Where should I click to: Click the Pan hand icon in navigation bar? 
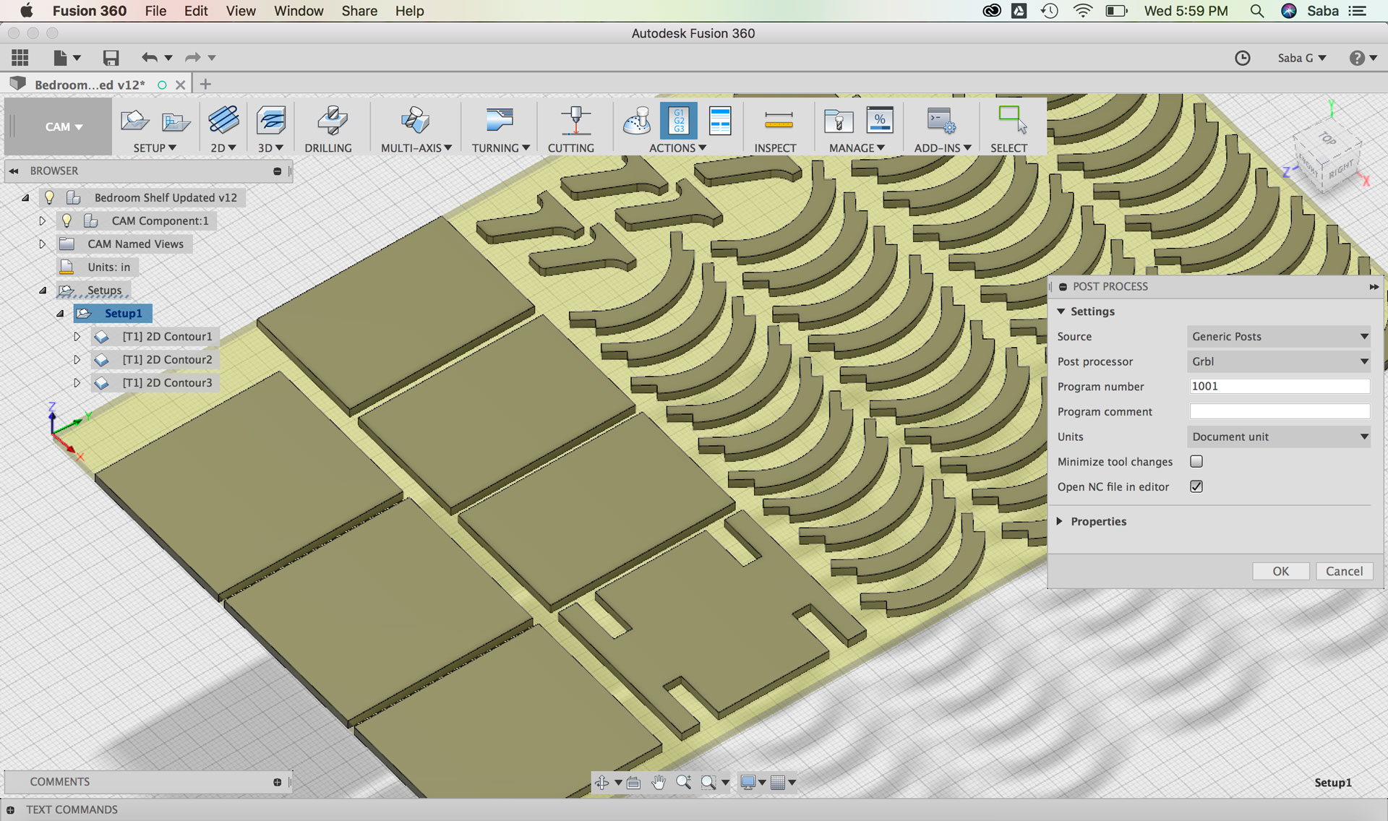coord(658,782)
